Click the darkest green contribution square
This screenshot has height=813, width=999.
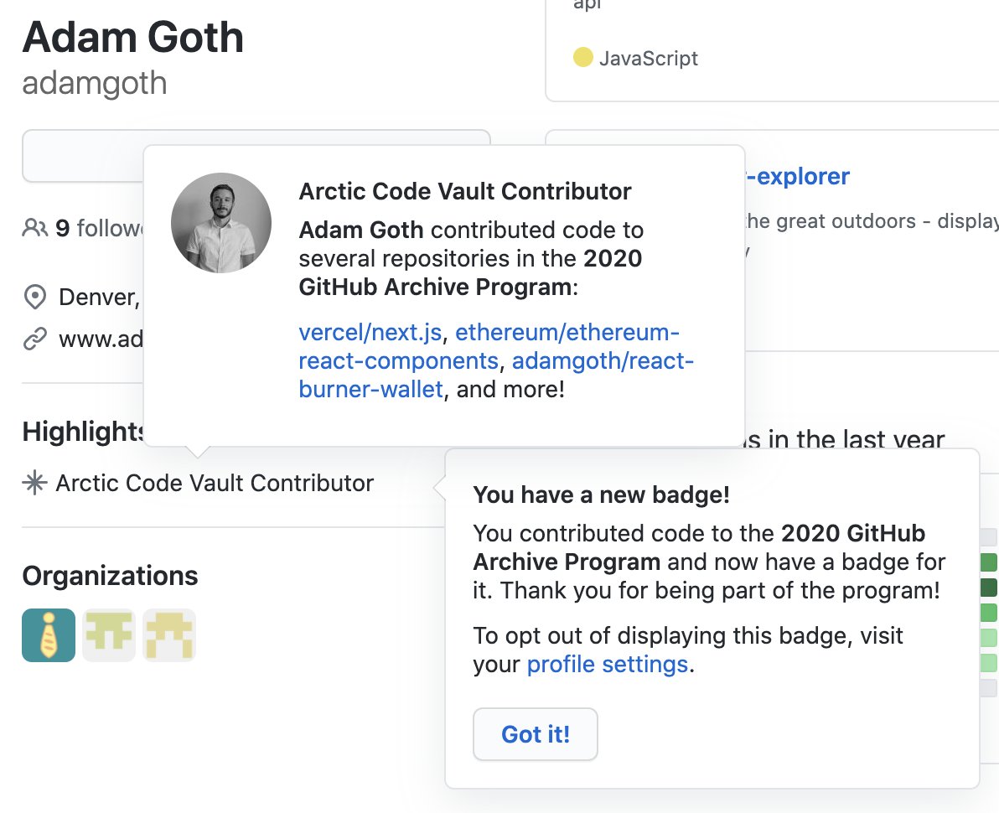[989, 588]
